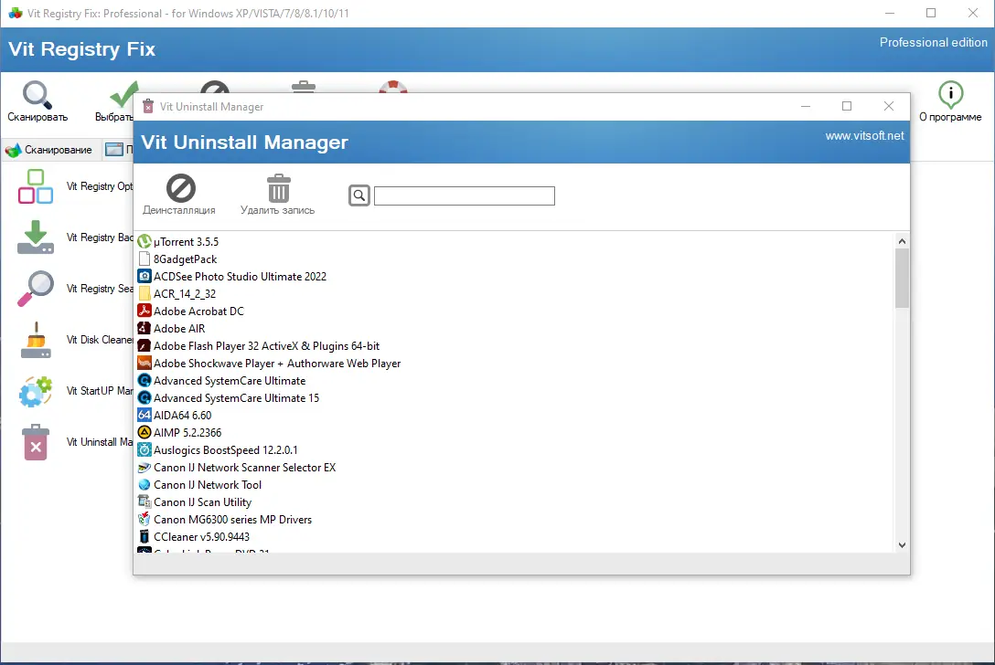Maximize the Vit Uninstall Manager window
Screen dimensions: 995x665
(847, 107)
